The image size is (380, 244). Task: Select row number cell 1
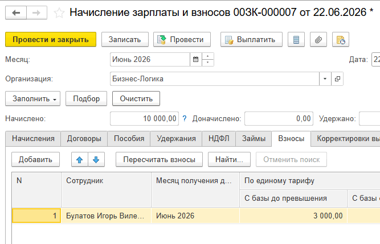point(36,216)
